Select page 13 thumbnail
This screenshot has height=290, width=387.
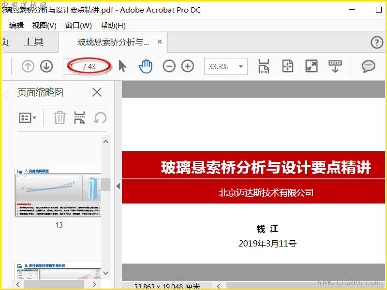tap(58, 192)
